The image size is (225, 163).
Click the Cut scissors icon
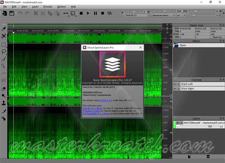[x=43, y=13]
